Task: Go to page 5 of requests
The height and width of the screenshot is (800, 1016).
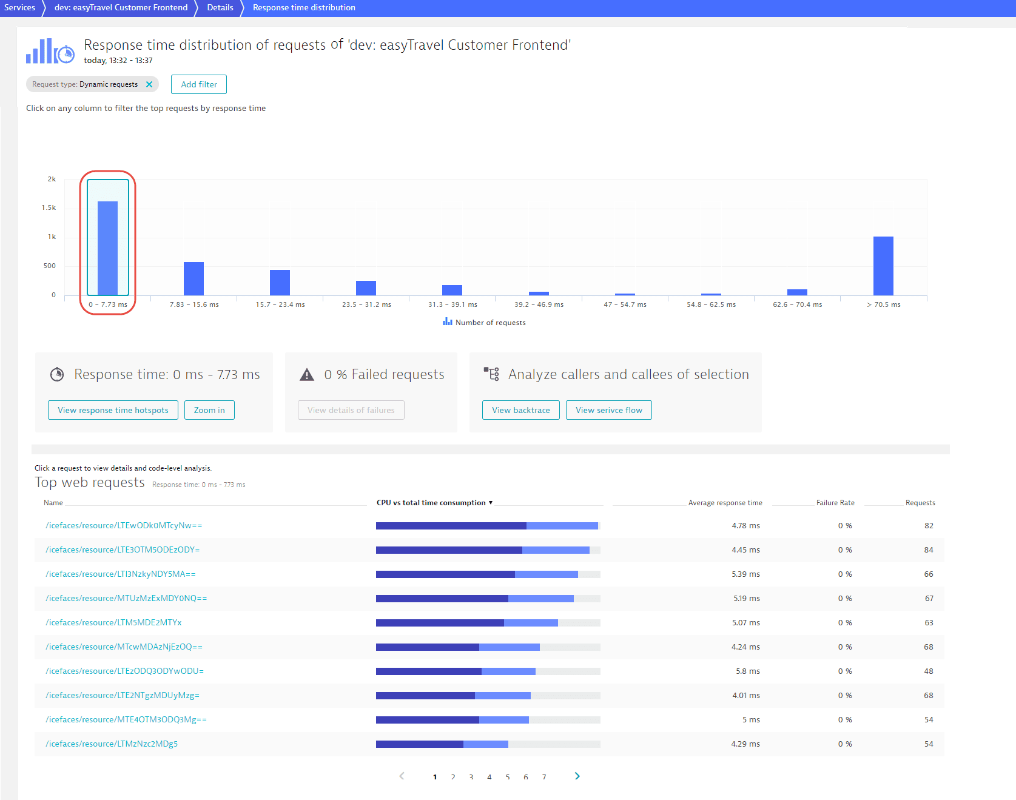Action: coord(508,777)
